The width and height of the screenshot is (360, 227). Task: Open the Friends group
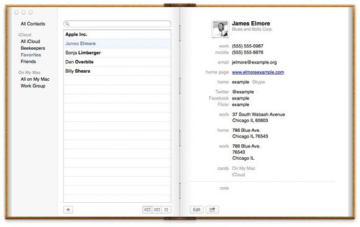coord(28,62)
